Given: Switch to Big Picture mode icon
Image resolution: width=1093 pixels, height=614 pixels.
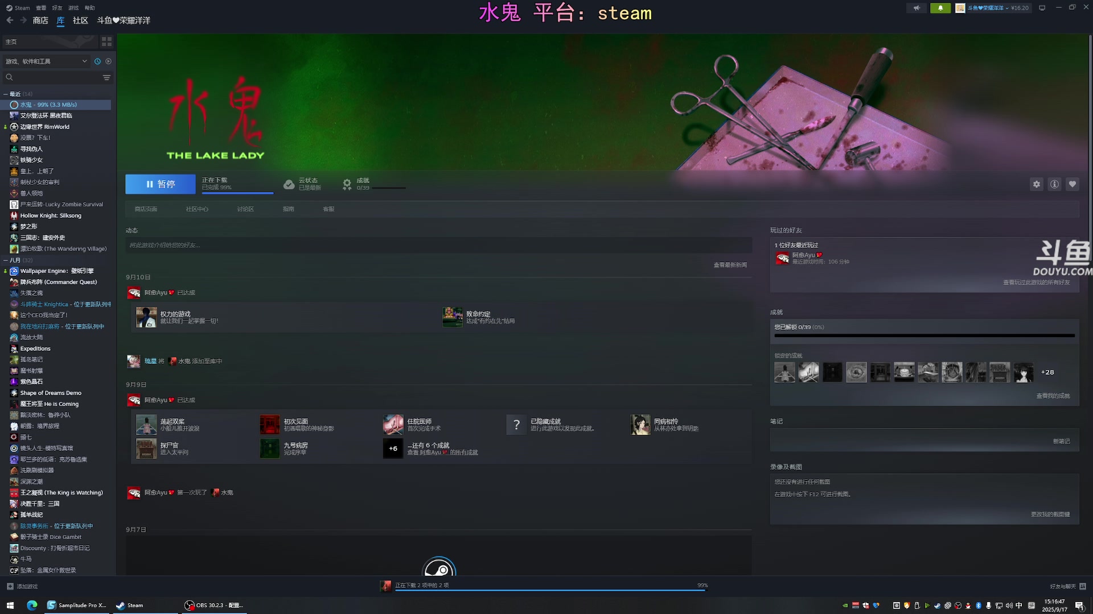Looking at the screenshot, I should click(x=1042, y=8).
